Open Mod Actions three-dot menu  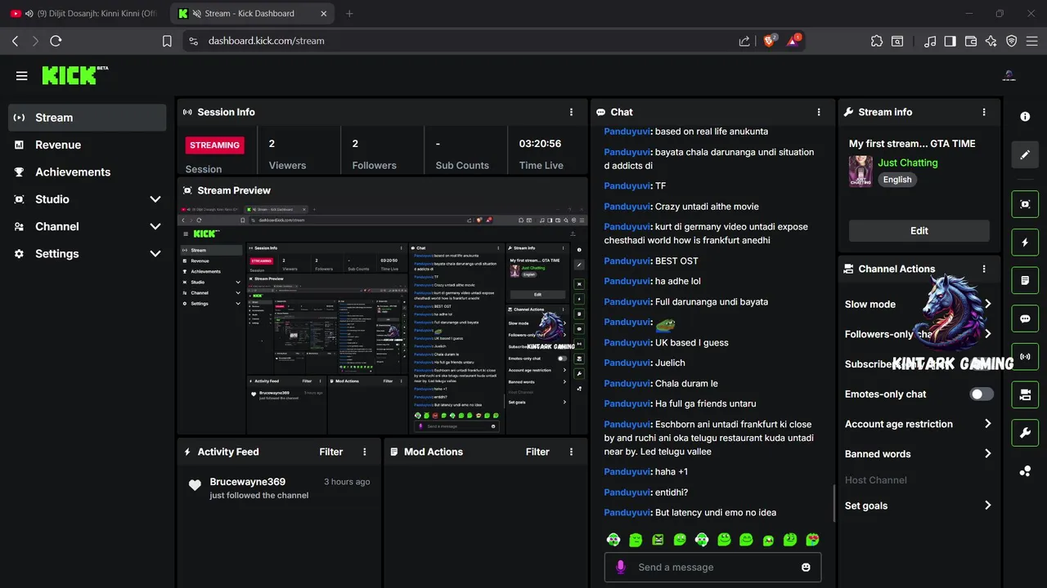571,452
